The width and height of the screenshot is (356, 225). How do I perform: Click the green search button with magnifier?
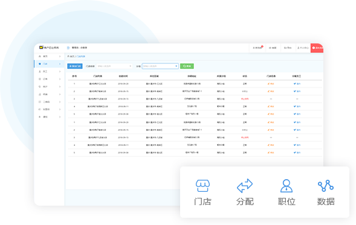point(187,66)
